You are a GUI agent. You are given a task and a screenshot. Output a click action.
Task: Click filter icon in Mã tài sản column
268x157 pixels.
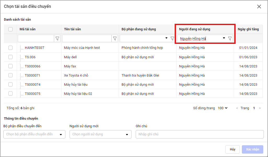(57, 39)
